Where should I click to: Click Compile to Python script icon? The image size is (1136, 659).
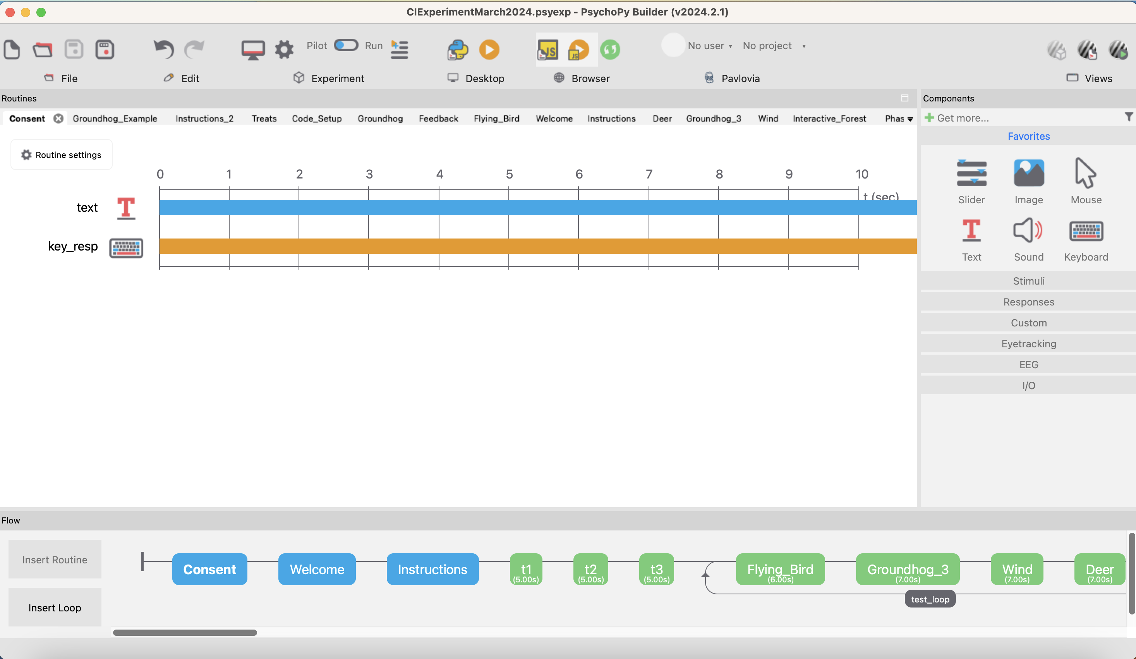pyautogui.click(x=458, y=50)
